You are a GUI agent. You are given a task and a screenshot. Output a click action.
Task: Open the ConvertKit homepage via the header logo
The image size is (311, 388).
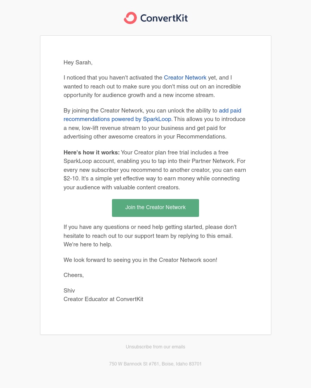click(x=155, y=18)
